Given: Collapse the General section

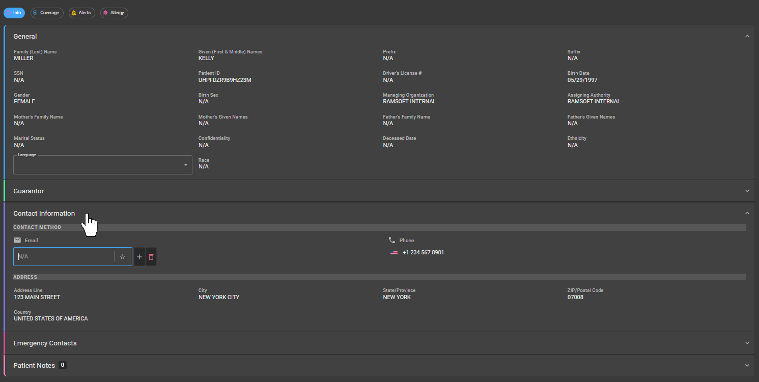Looking at the screenshot, I should 747,37.
